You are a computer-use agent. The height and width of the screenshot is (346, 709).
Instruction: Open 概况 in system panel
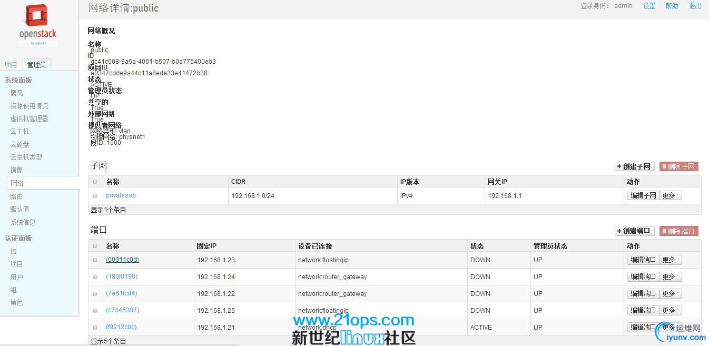(x=17, y=93)
